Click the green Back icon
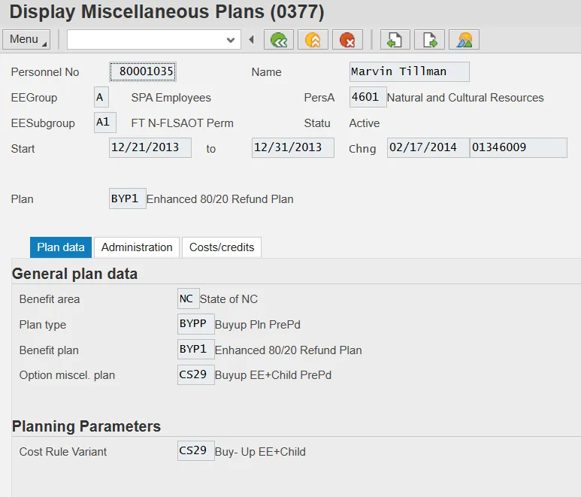Screen dimensions: 581x497 [x=279, y=40]
